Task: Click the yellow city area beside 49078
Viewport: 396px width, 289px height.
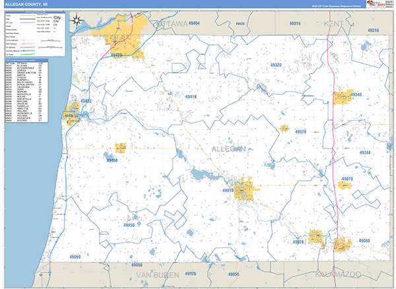Action: [x=315, y=236]
